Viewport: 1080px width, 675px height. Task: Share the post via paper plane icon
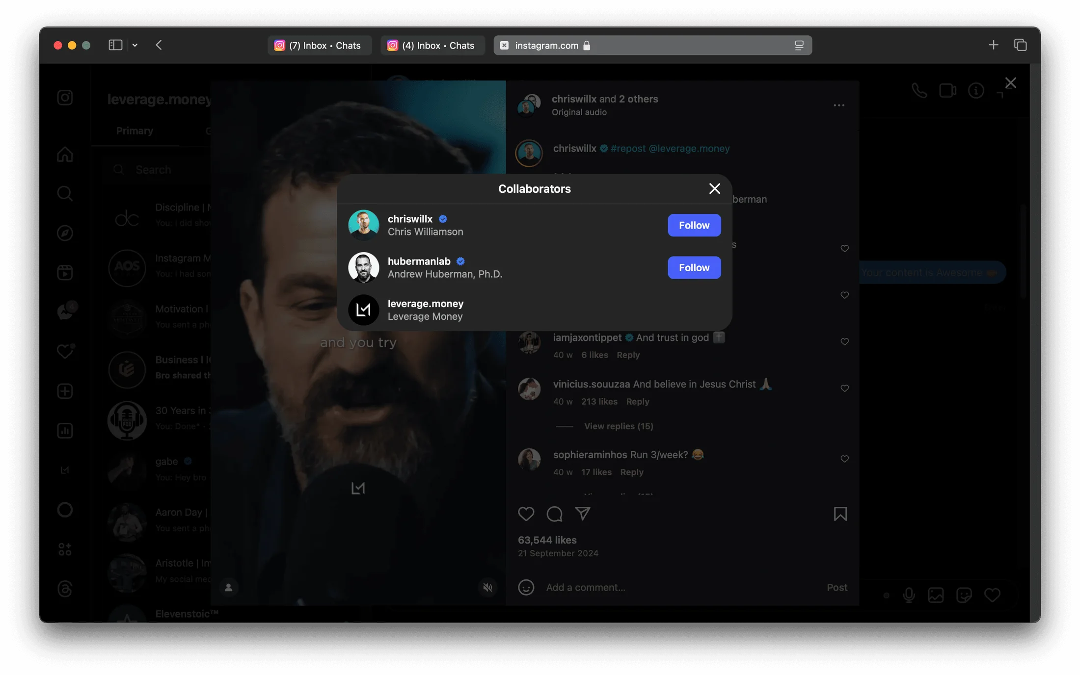(x=583, y=514)
